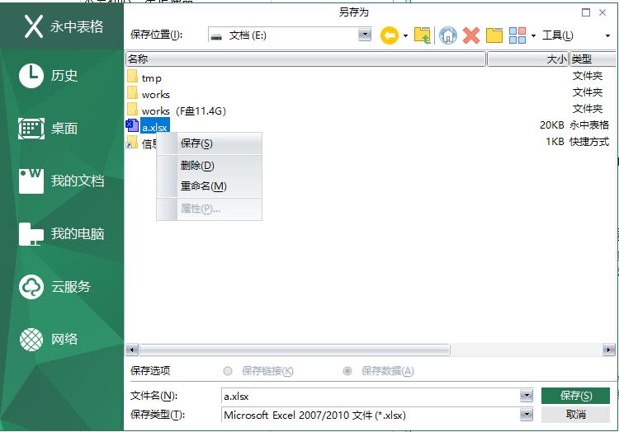Sort by the 大小 column header

528,59
